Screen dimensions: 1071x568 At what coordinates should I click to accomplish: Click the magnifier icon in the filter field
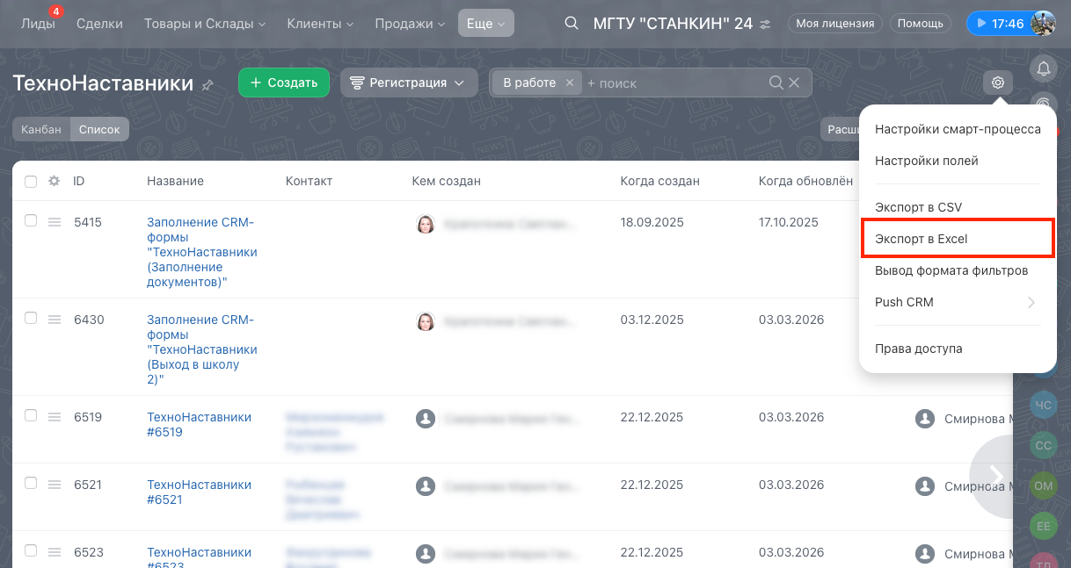pyautogui.click(x=776, y=83)
